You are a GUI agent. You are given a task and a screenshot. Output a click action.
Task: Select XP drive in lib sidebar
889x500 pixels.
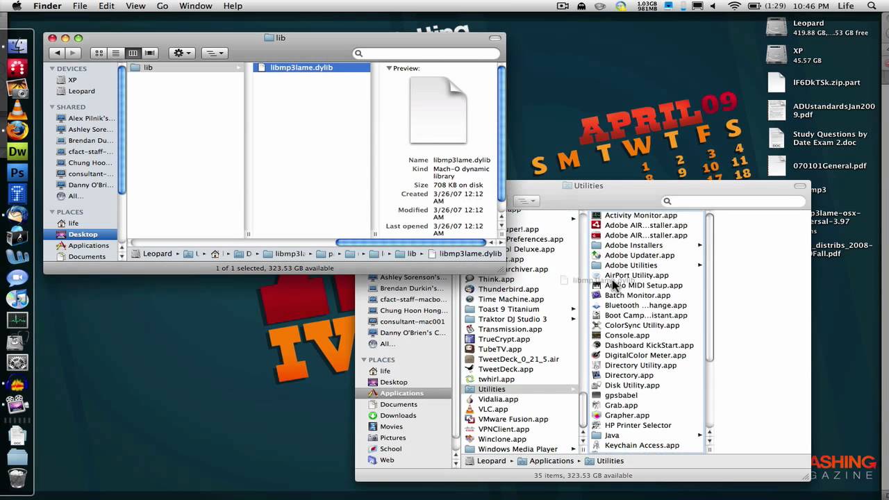click(x=72, y=80)
